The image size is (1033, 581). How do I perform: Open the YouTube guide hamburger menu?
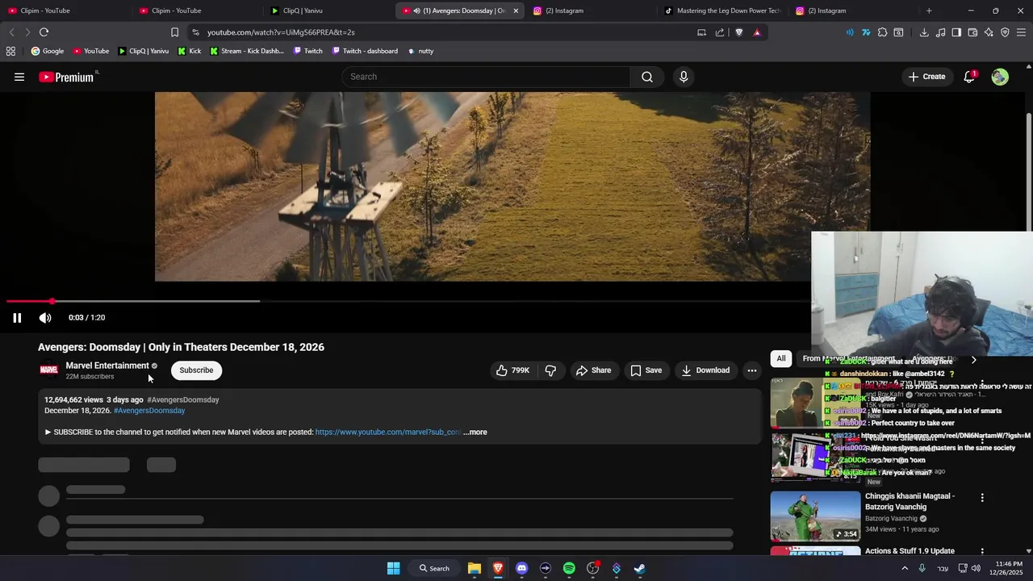pos(19,77)
